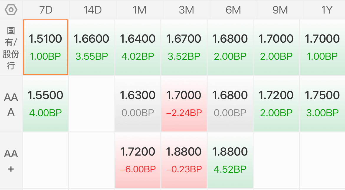Click the AA+ 1M cell with -6.00BP
This screenshot has height=190, width=345.
[x=138, y=160]
